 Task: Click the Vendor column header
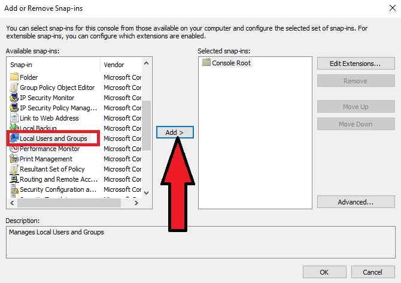(x=121, y=64)
